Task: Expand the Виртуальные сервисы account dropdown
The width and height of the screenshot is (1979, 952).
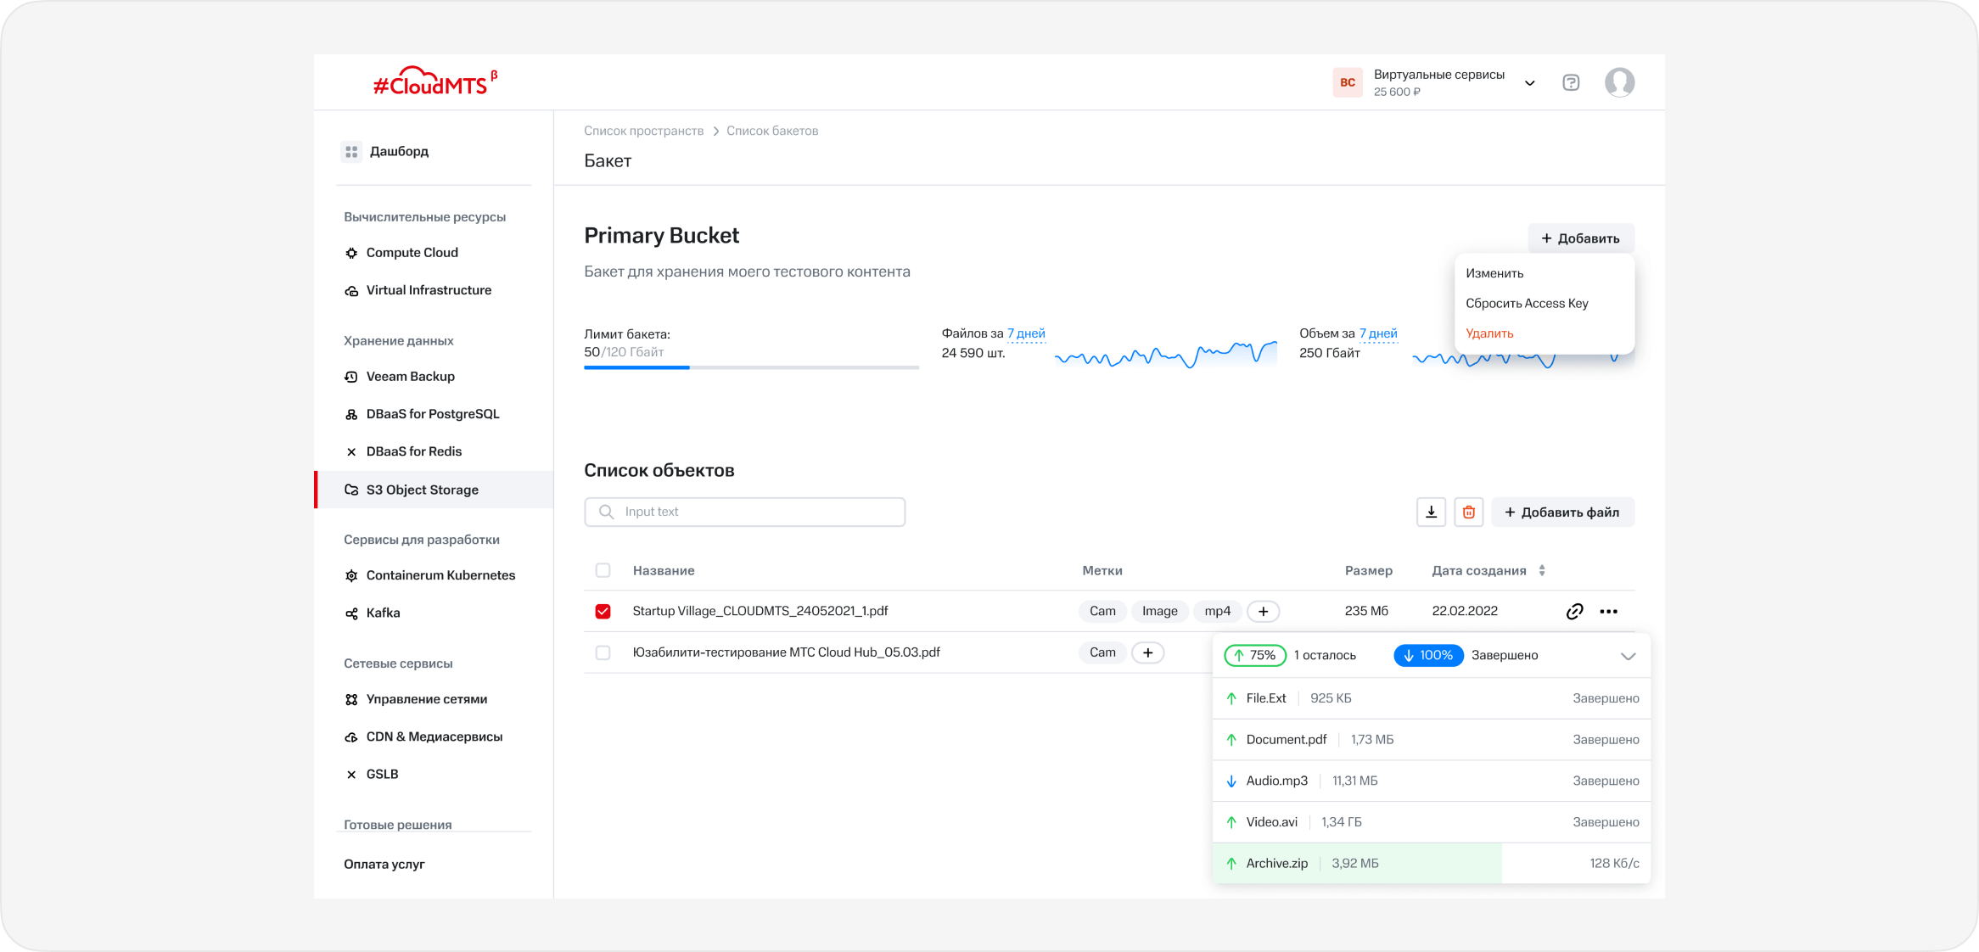Action: tap(1529, 83)
